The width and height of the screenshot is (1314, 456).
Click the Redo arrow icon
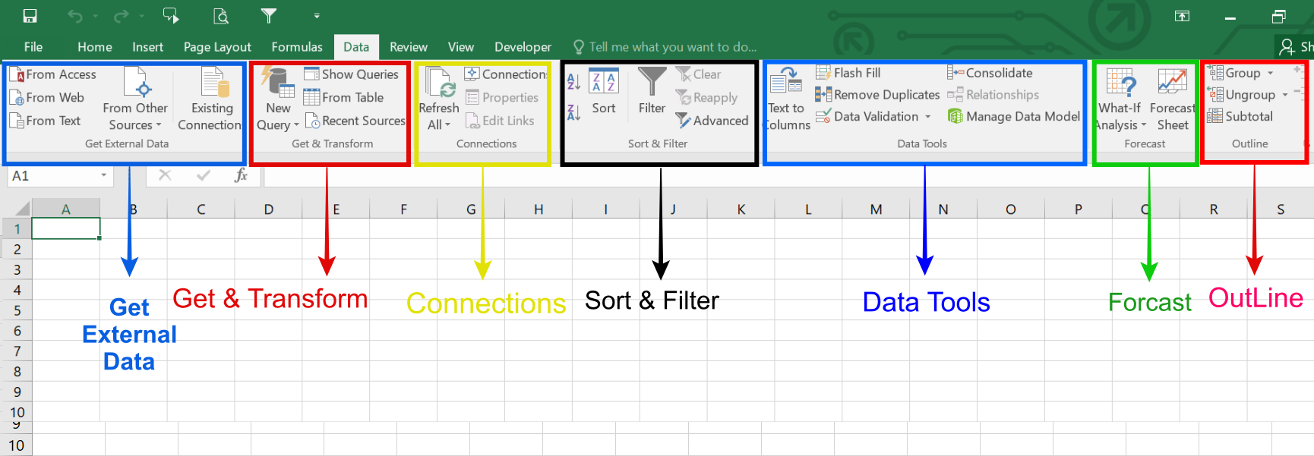coord(121,16)
